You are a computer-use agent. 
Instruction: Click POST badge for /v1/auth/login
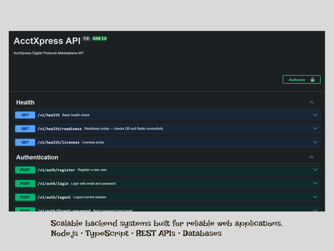[x=25, y=183]
